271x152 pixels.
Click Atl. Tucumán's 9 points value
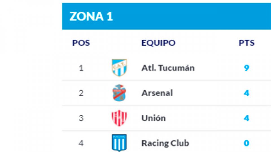[x=246, y=68]
